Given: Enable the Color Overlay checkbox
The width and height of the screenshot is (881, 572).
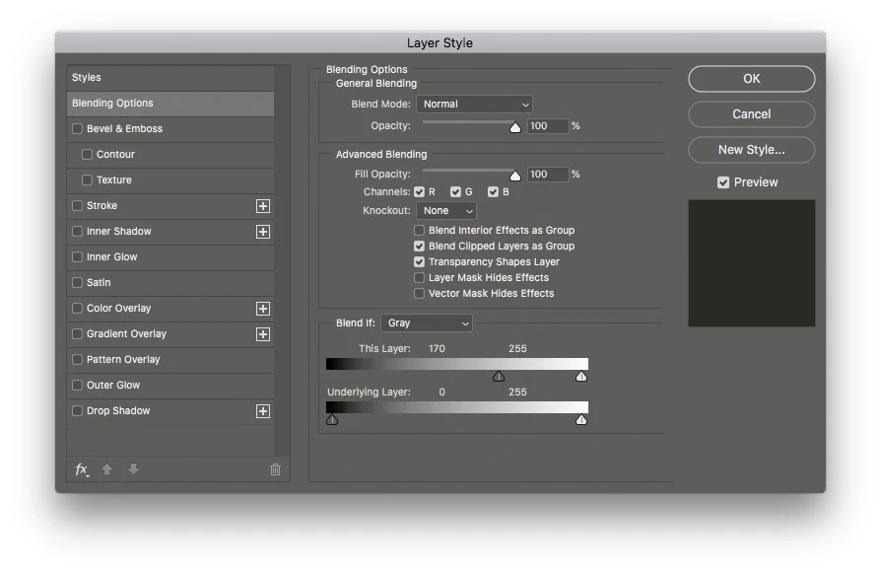Looking at the screenshot, I should (x=78, y=309).
